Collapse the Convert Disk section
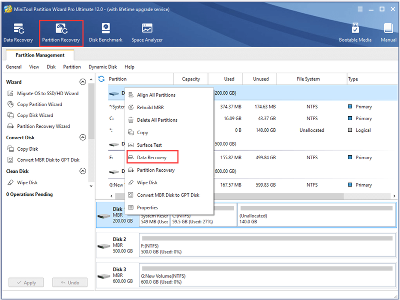Image resolution: width=400 pixels, height=300 pixels. 82,137
